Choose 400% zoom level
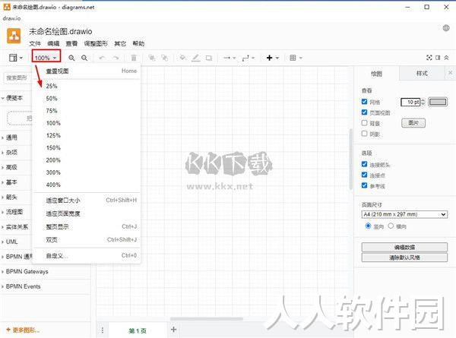Screen dimensions: 456x338 pos(87,185)
